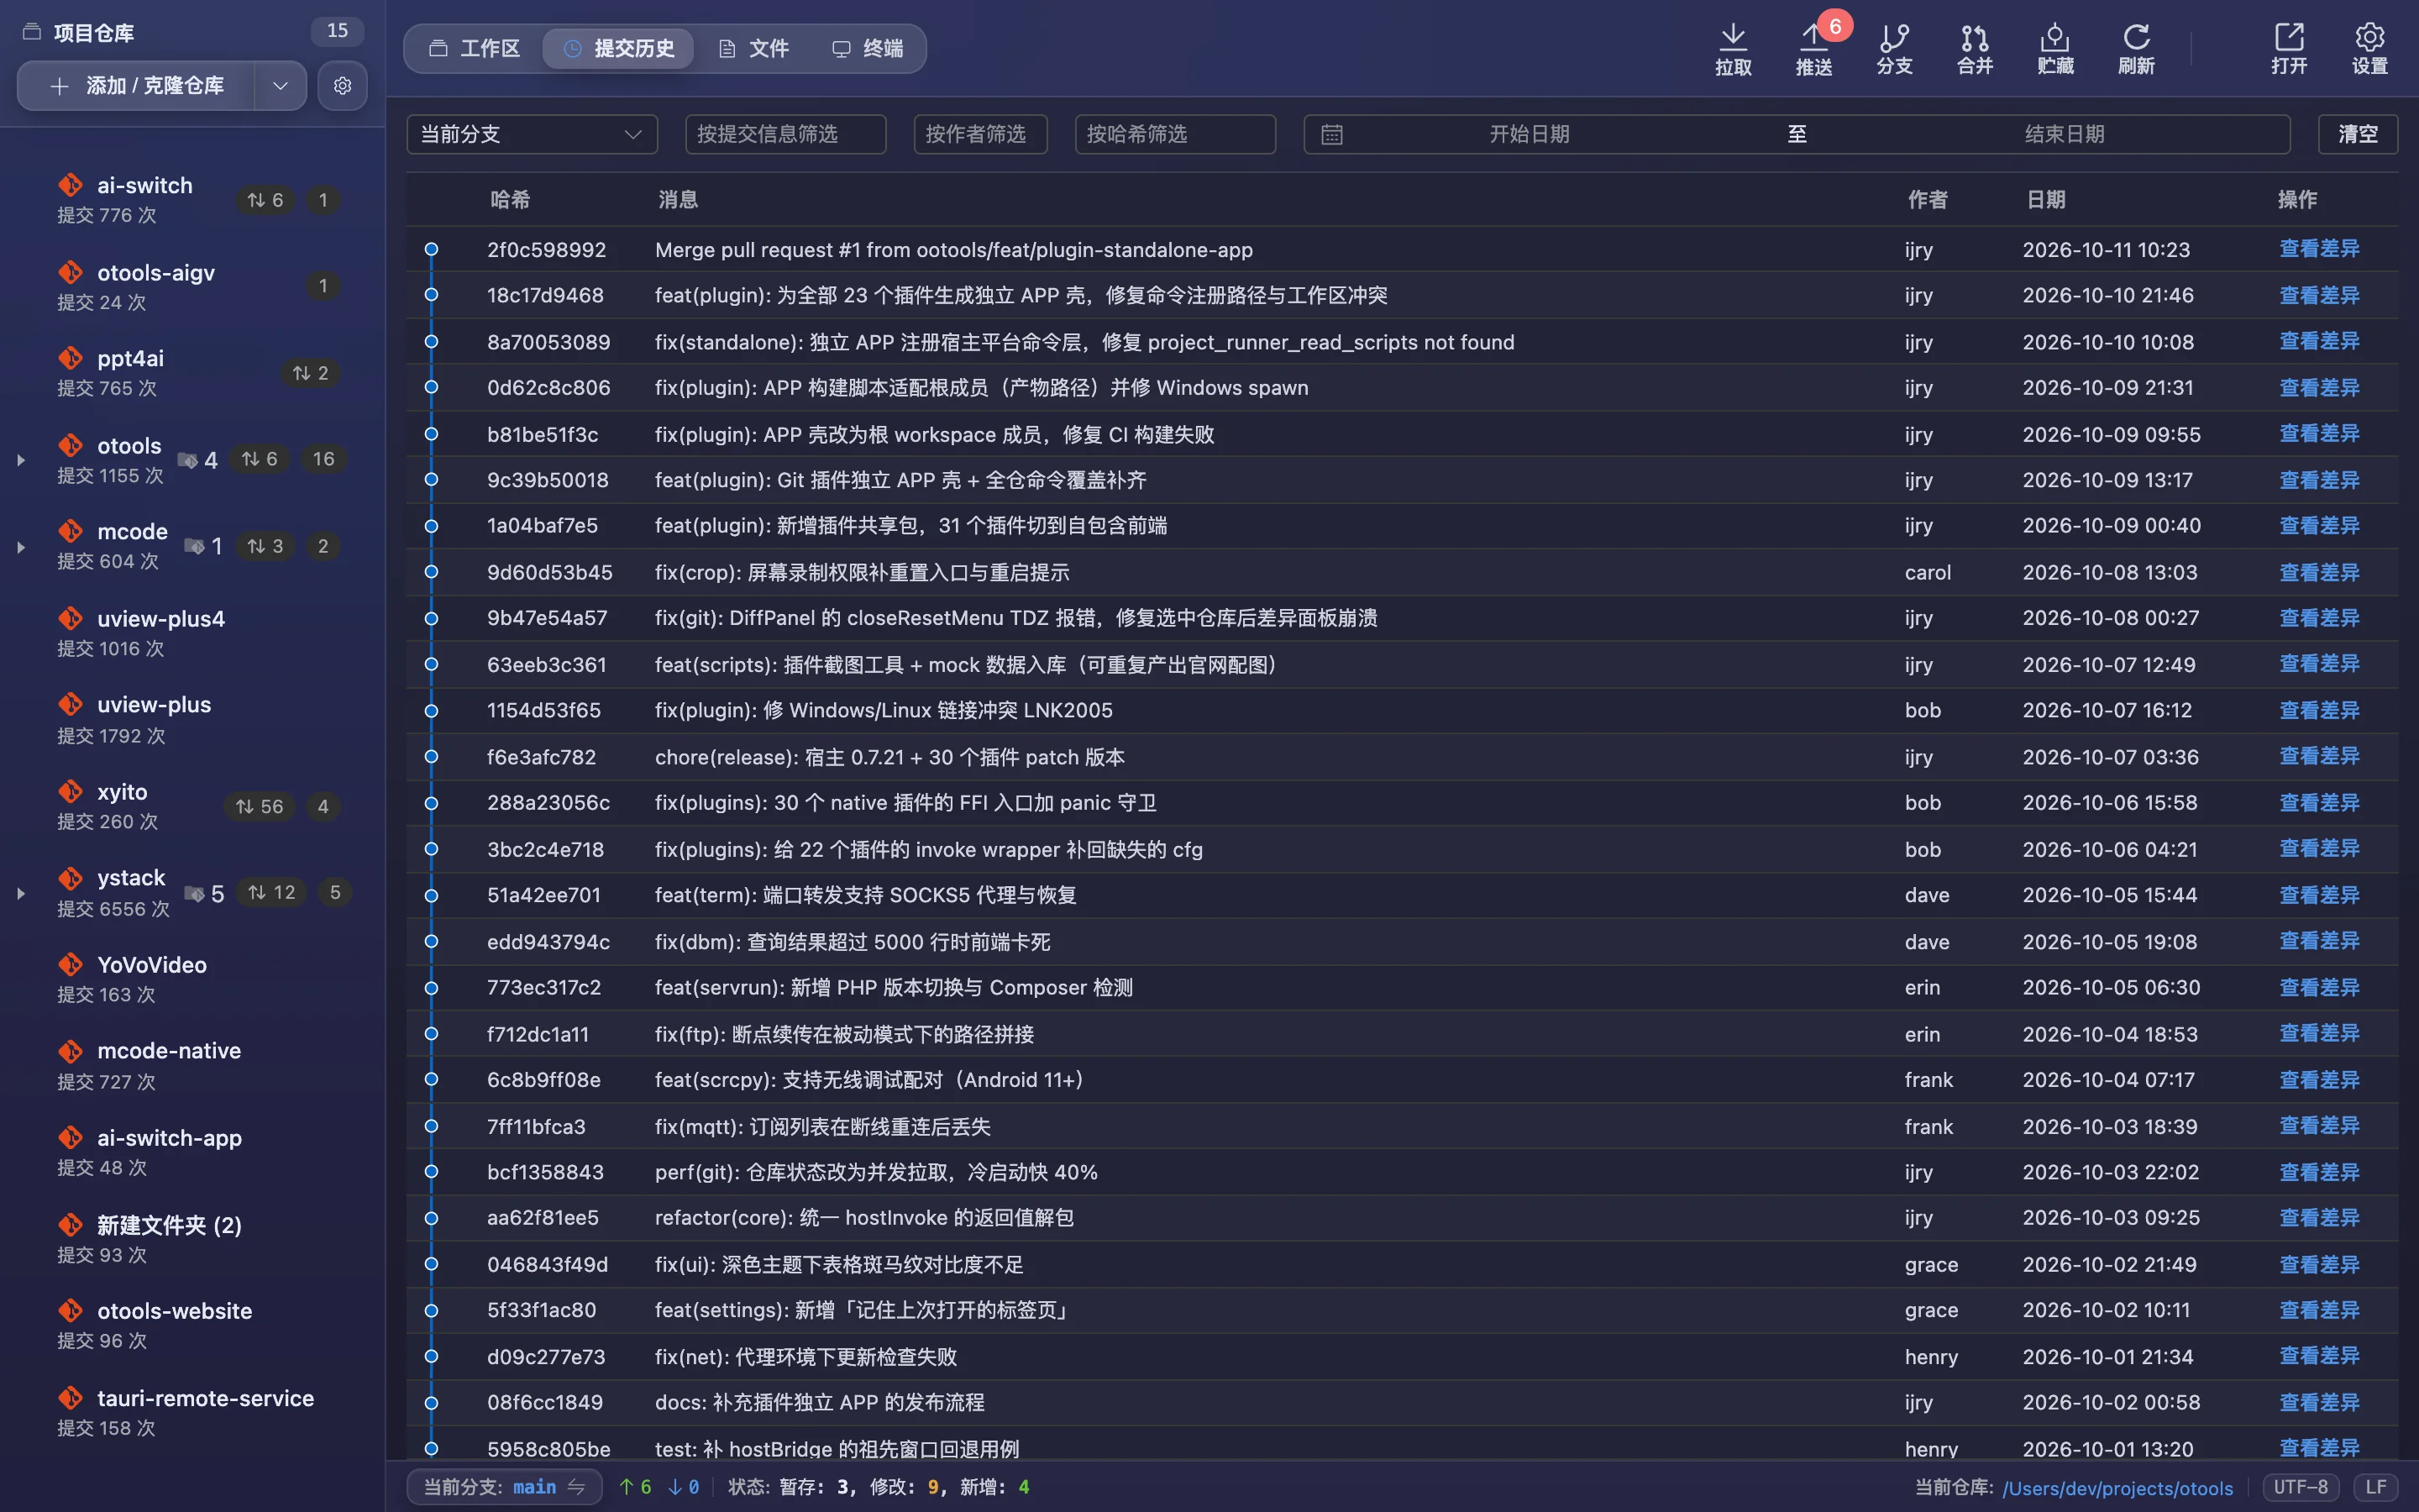This screenshot has height=1512, width=2419.
Task: Expand the otools repository tree
Action: click(x=20, y=460)
